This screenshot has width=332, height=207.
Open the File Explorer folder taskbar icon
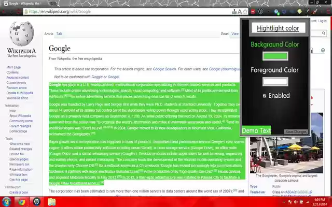[51, 202]
